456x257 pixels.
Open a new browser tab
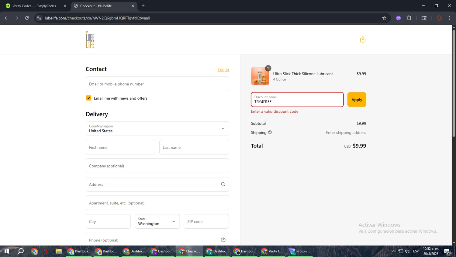[143, 6]
